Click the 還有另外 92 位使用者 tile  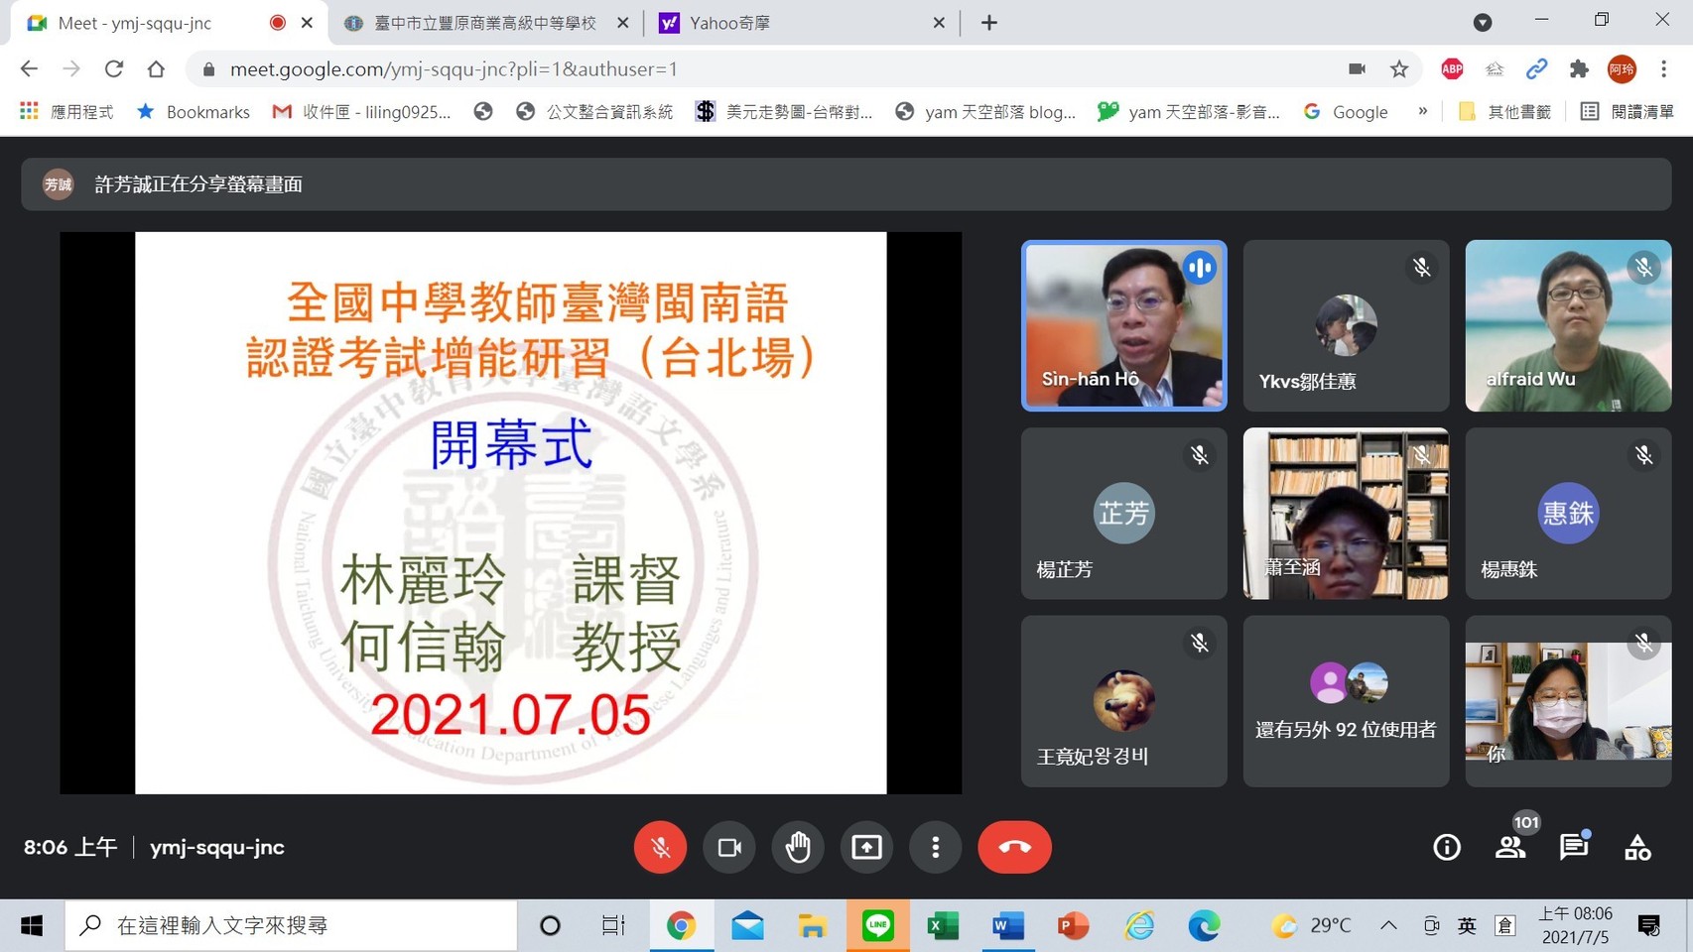coord(1346,701)
